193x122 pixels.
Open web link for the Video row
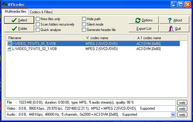pos(182,109)
